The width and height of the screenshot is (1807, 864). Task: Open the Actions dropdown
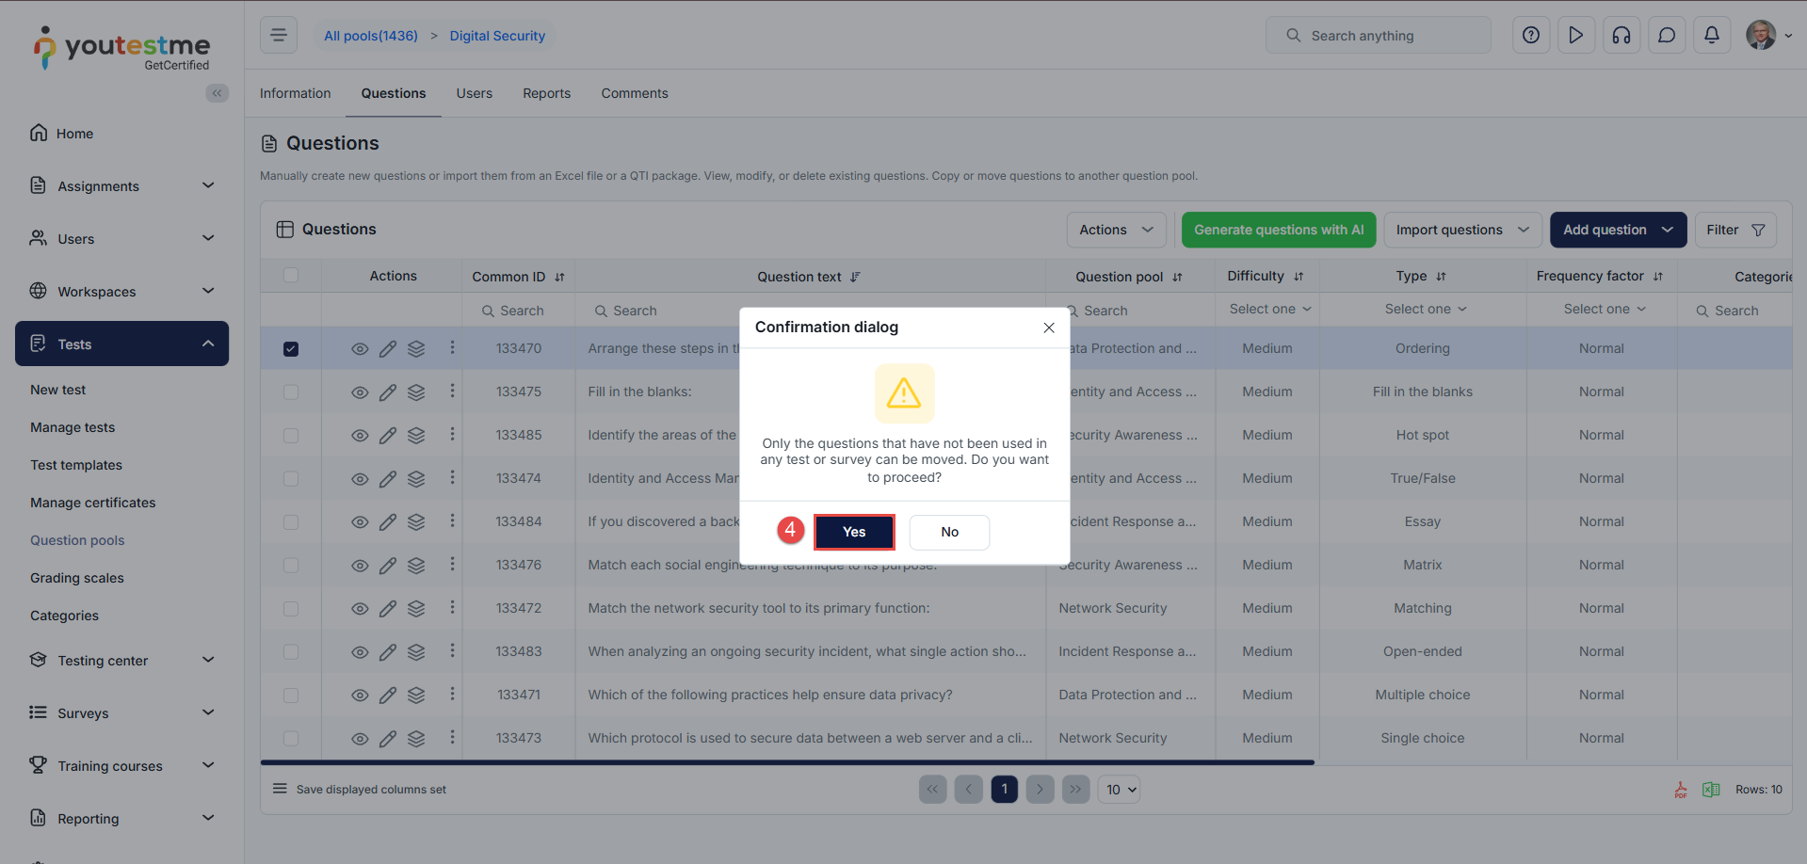pos(1116,230)
